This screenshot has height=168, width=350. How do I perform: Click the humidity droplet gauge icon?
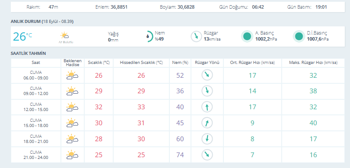150,36
